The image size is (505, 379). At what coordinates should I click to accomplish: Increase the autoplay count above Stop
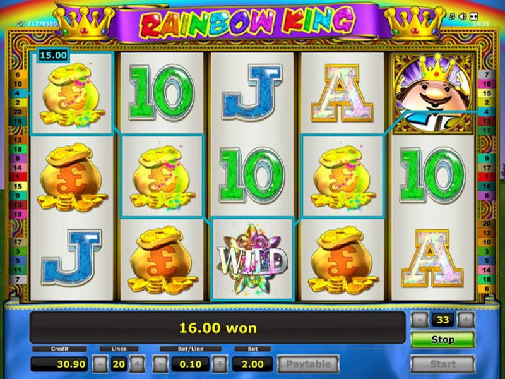point(466,320)
